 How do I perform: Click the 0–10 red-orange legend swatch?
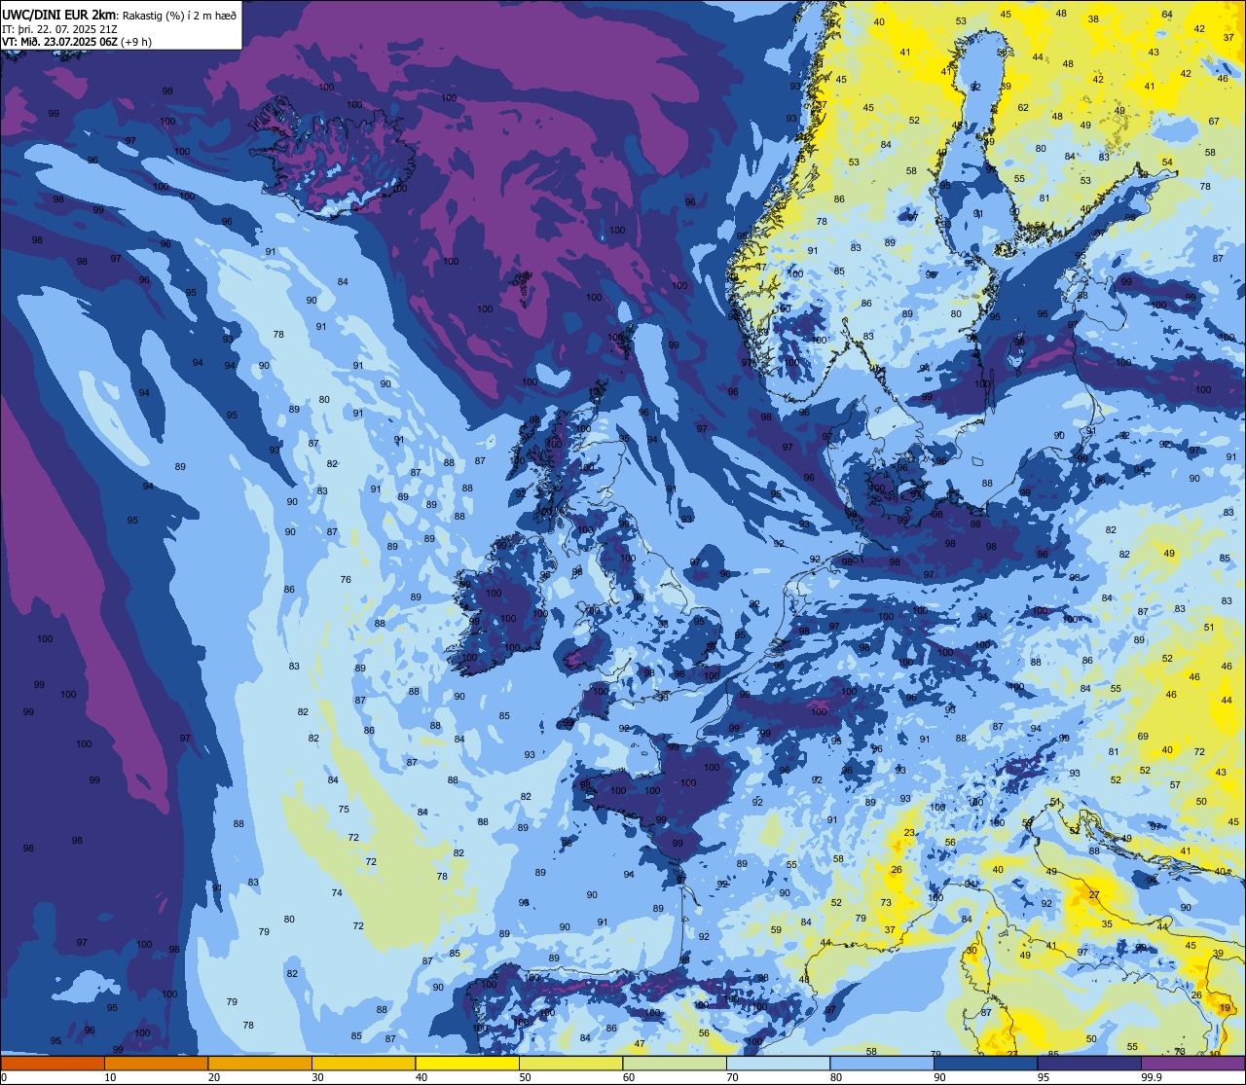53,1063
